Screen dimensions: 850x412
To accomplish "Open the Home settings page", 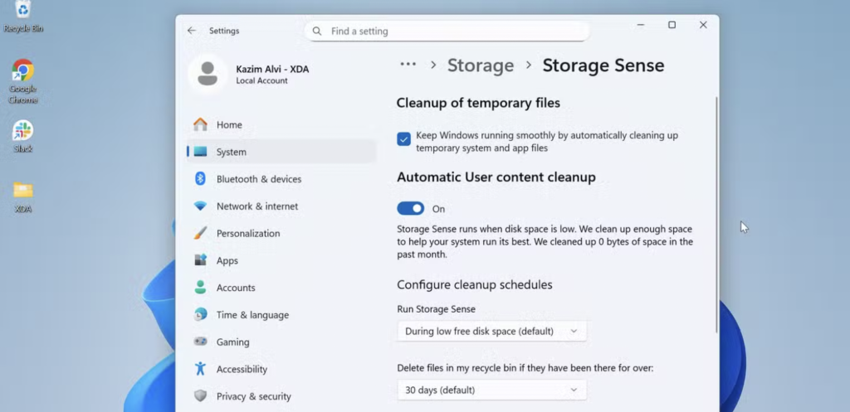I will pyautogui.click(x=229, y=125).
